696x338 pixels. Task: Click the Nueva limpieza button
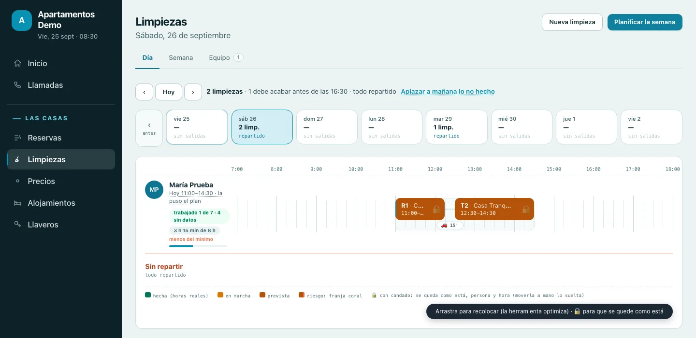point(572,22)
